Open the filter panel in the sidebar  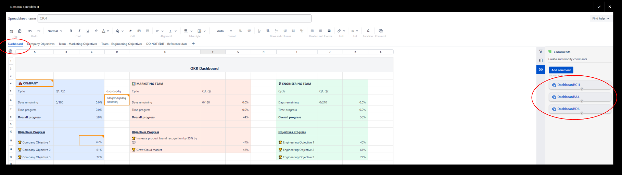(541, 52)
